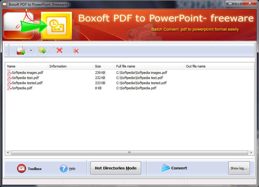Viewport: 259px width, 187px height.
Task: Click the horizontal scrollbar left arrow
Action: point(8,153)
